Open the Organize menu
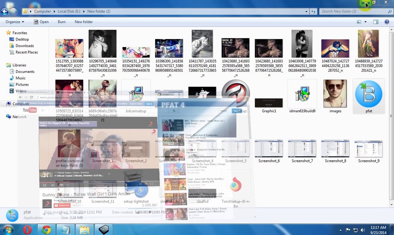Viewport: 394px width, 235px height. coord(15,22)
